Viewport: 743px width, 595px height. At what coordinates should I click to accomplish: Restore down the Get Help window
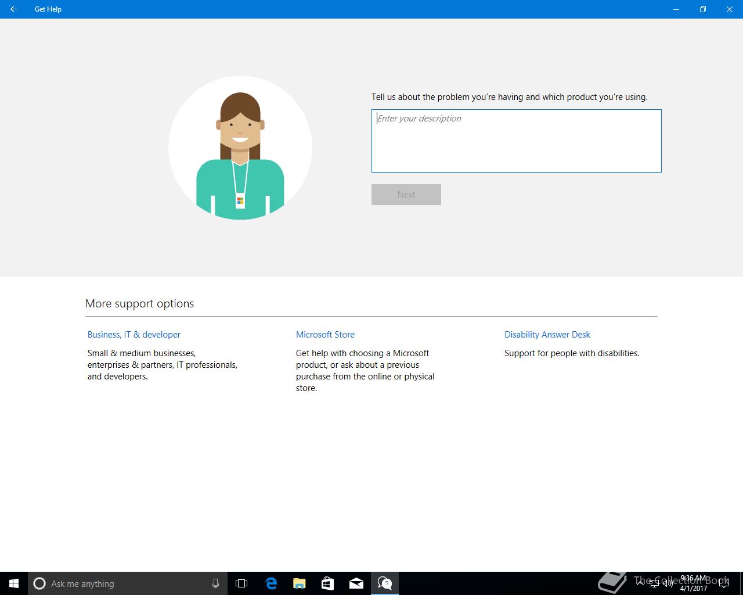click(x=703, y=9)
